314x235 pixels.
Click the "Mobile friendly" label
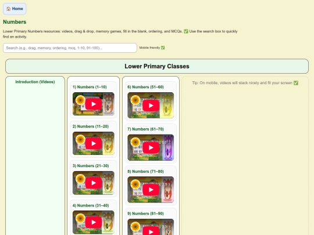coord(149,48)
